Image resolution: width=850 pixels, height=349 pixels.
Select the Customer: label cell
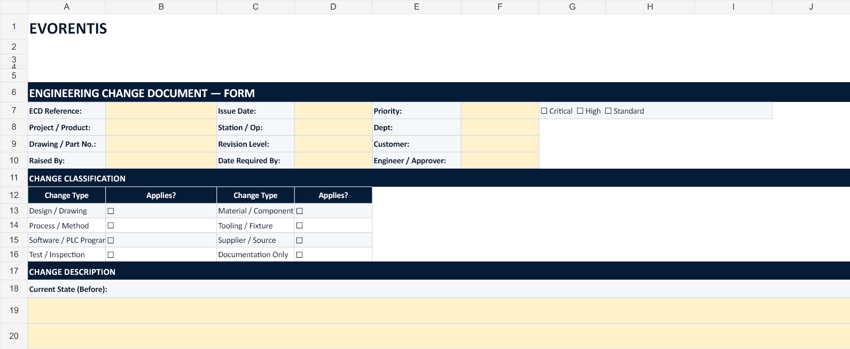click(x=417, y=144)
